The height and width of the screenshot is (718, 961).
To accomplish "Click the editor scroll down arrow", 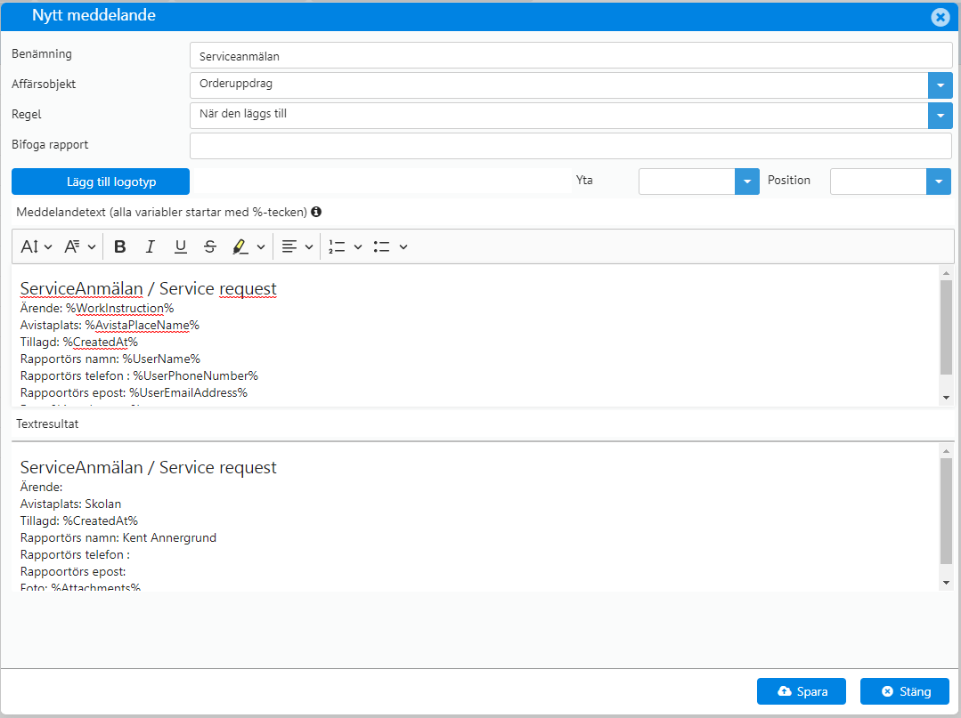I will tap(946, 398).
